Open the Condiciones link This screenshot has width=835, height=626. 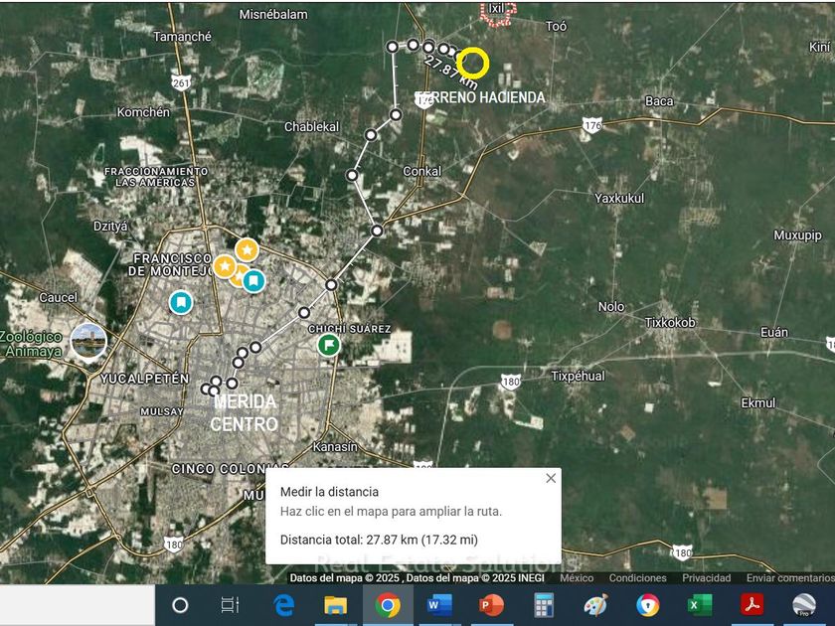tap(637, 578)
